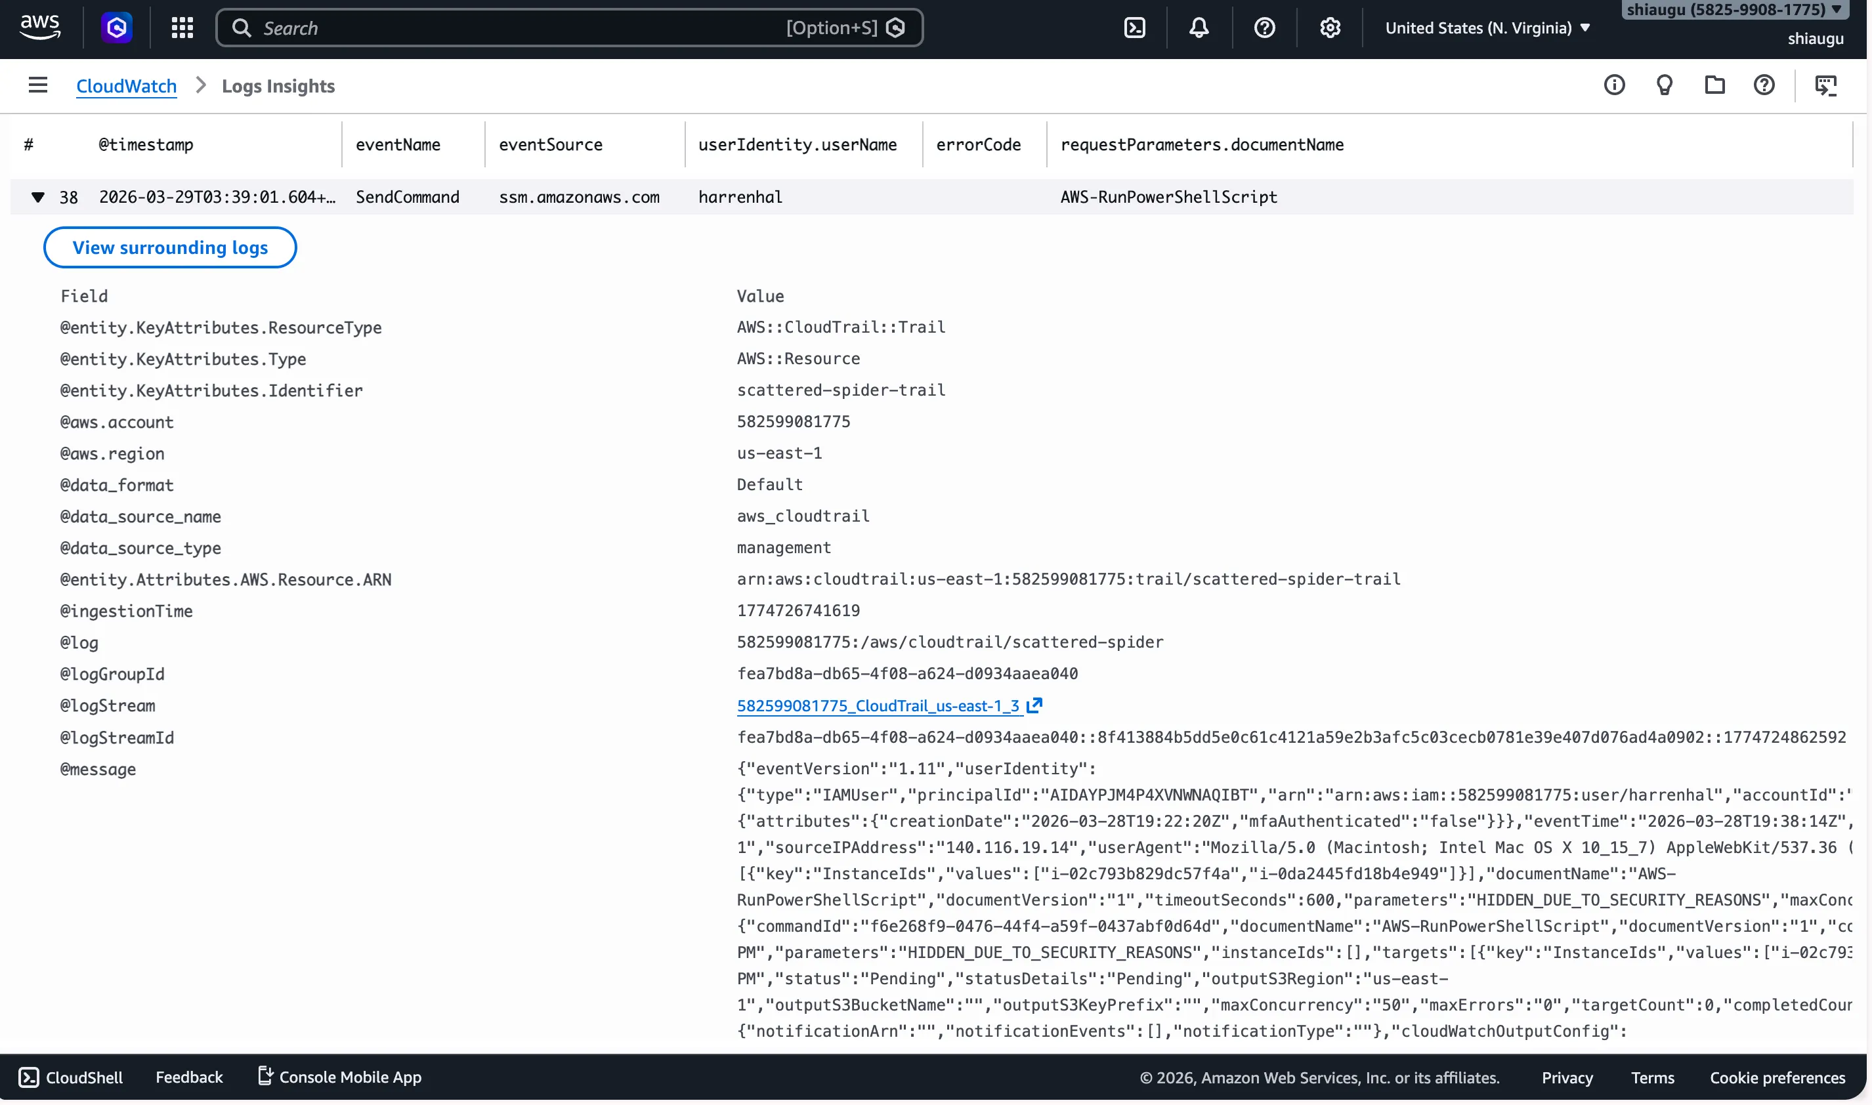Open the settings gear

pyautogui.click(x=1330, y=28)
